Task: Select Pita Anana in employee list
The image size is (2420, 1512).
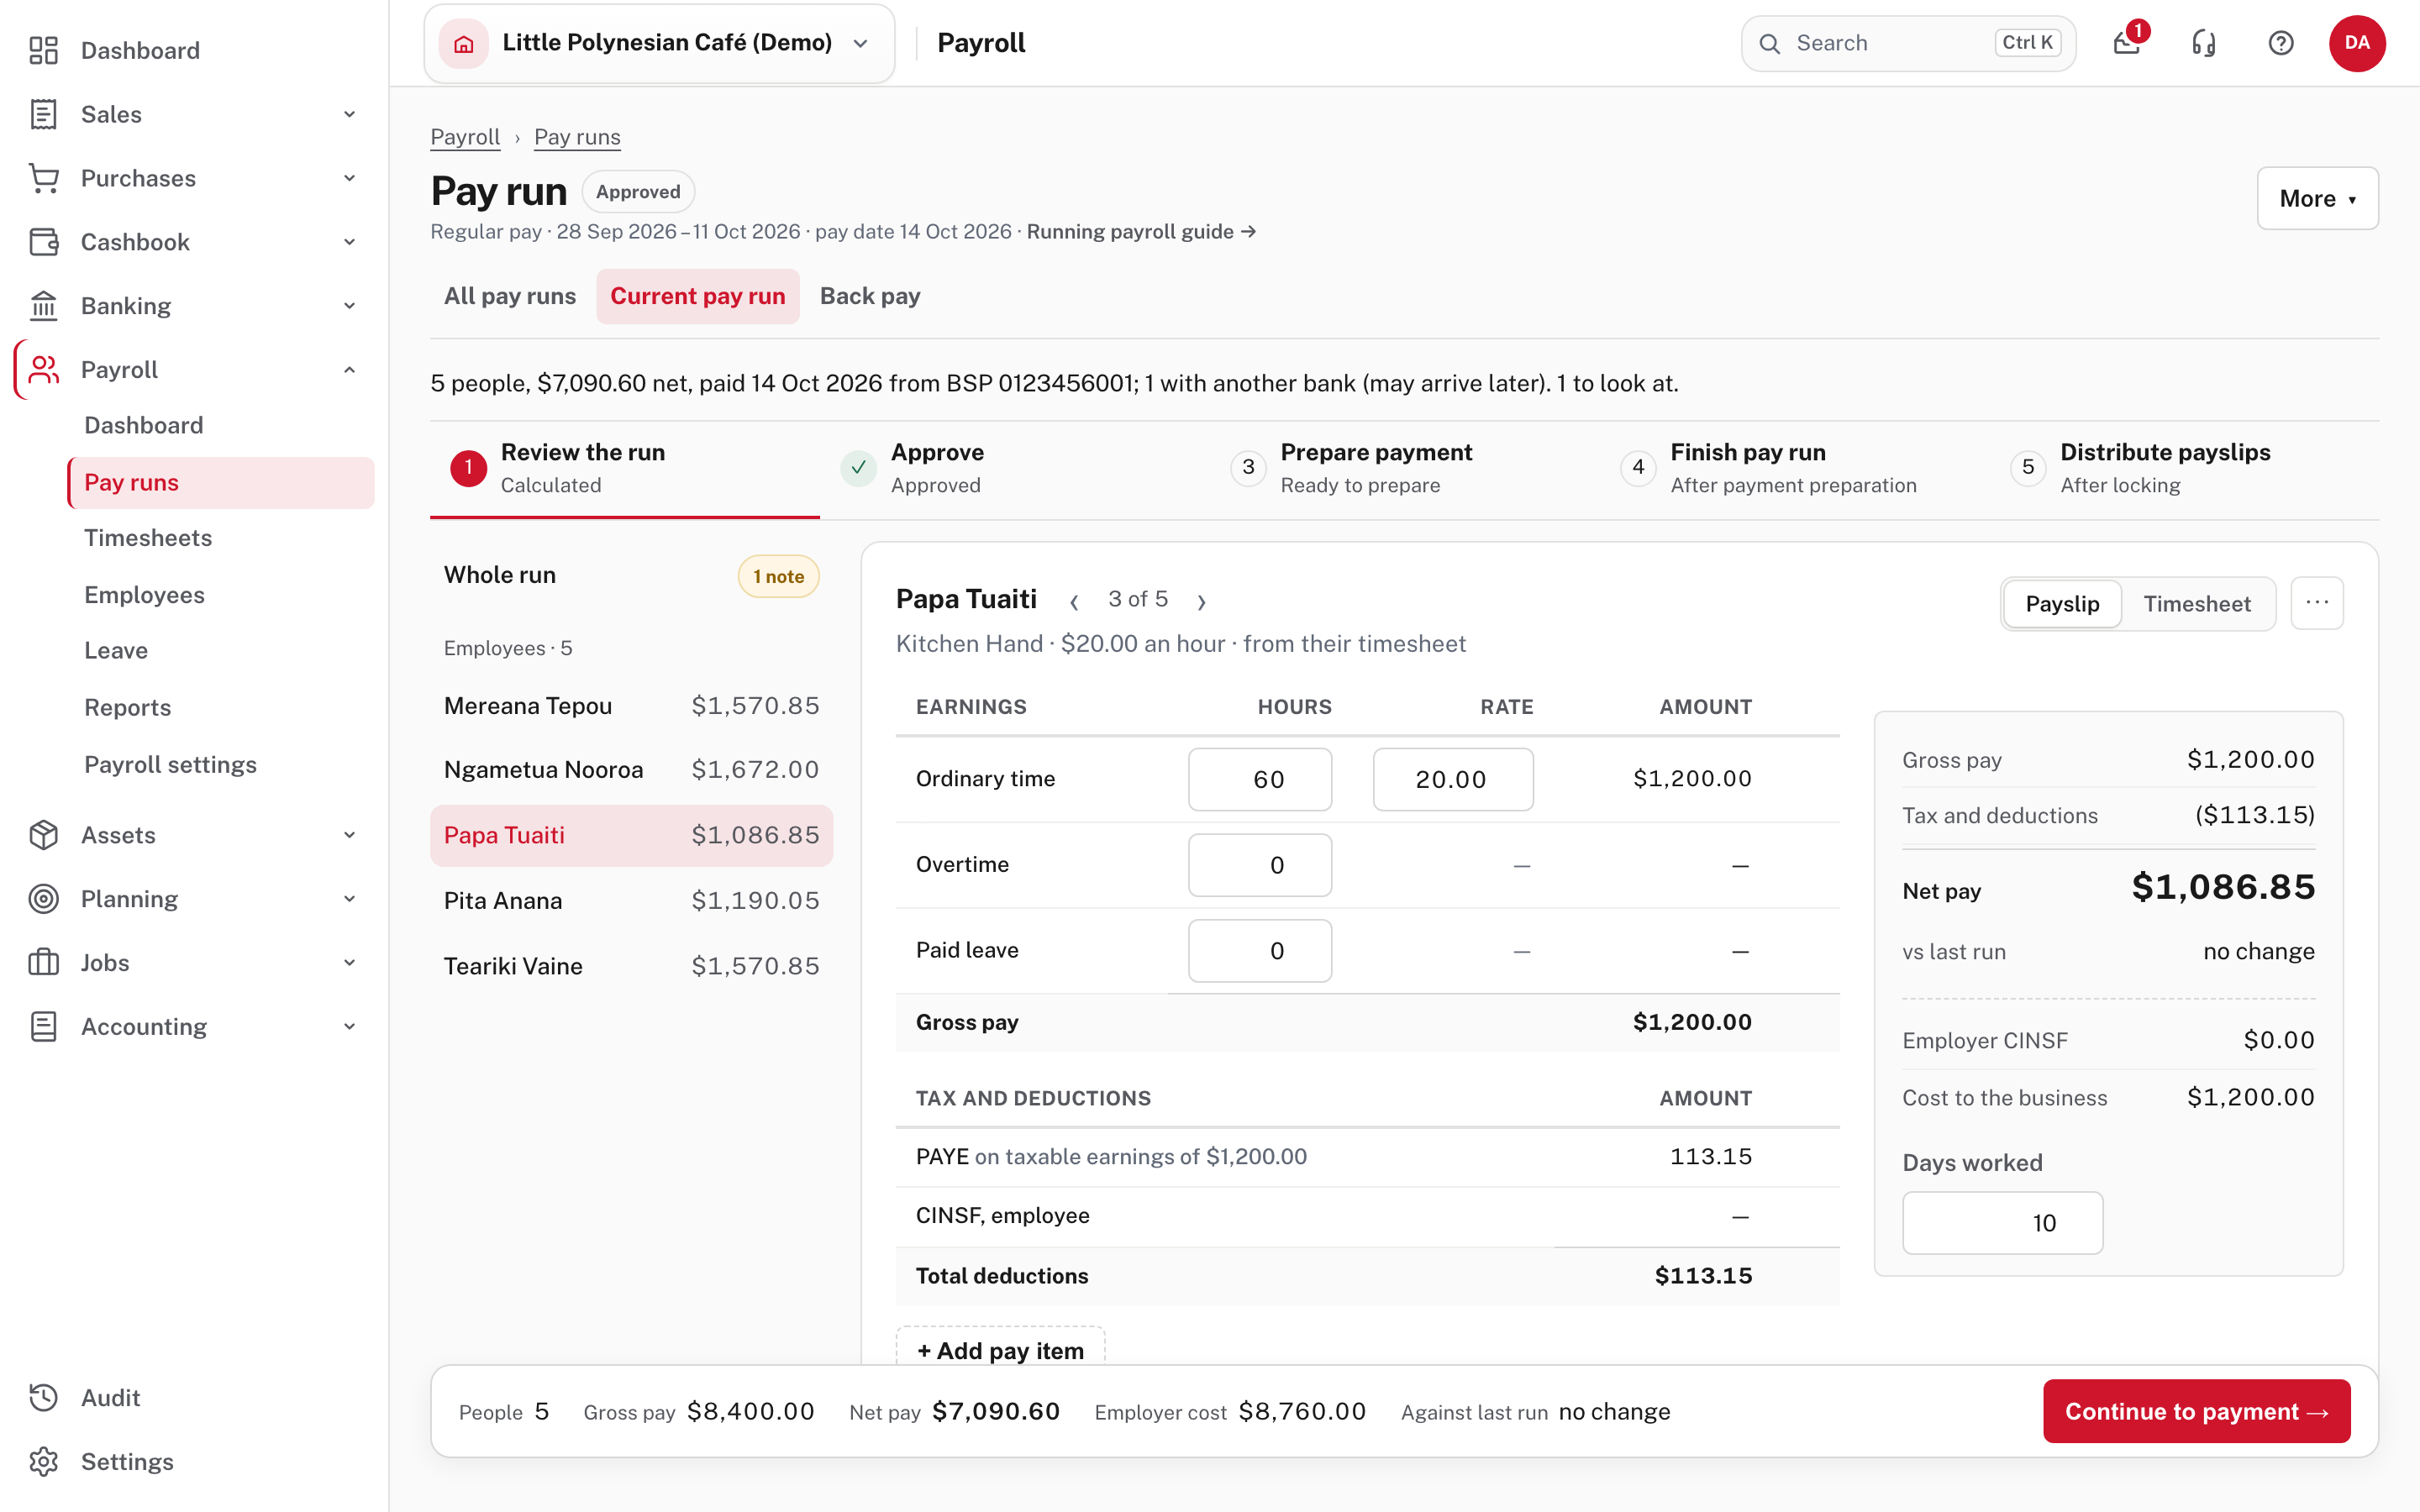Action: coord(631,901)
